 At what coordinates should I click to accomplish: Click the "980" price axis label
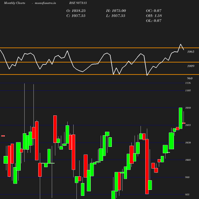[x=187, y=177]
